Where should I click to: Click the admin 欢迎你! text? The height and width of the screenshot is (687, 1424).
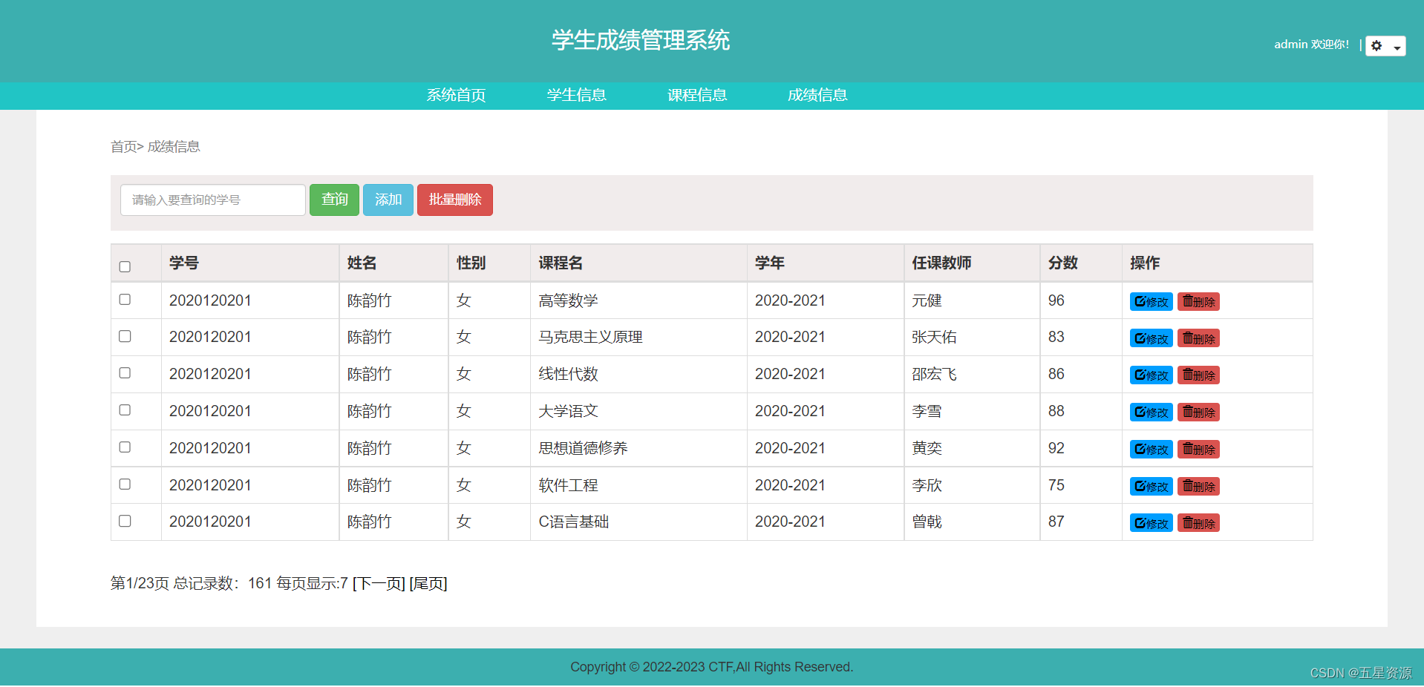[1311, 45]
